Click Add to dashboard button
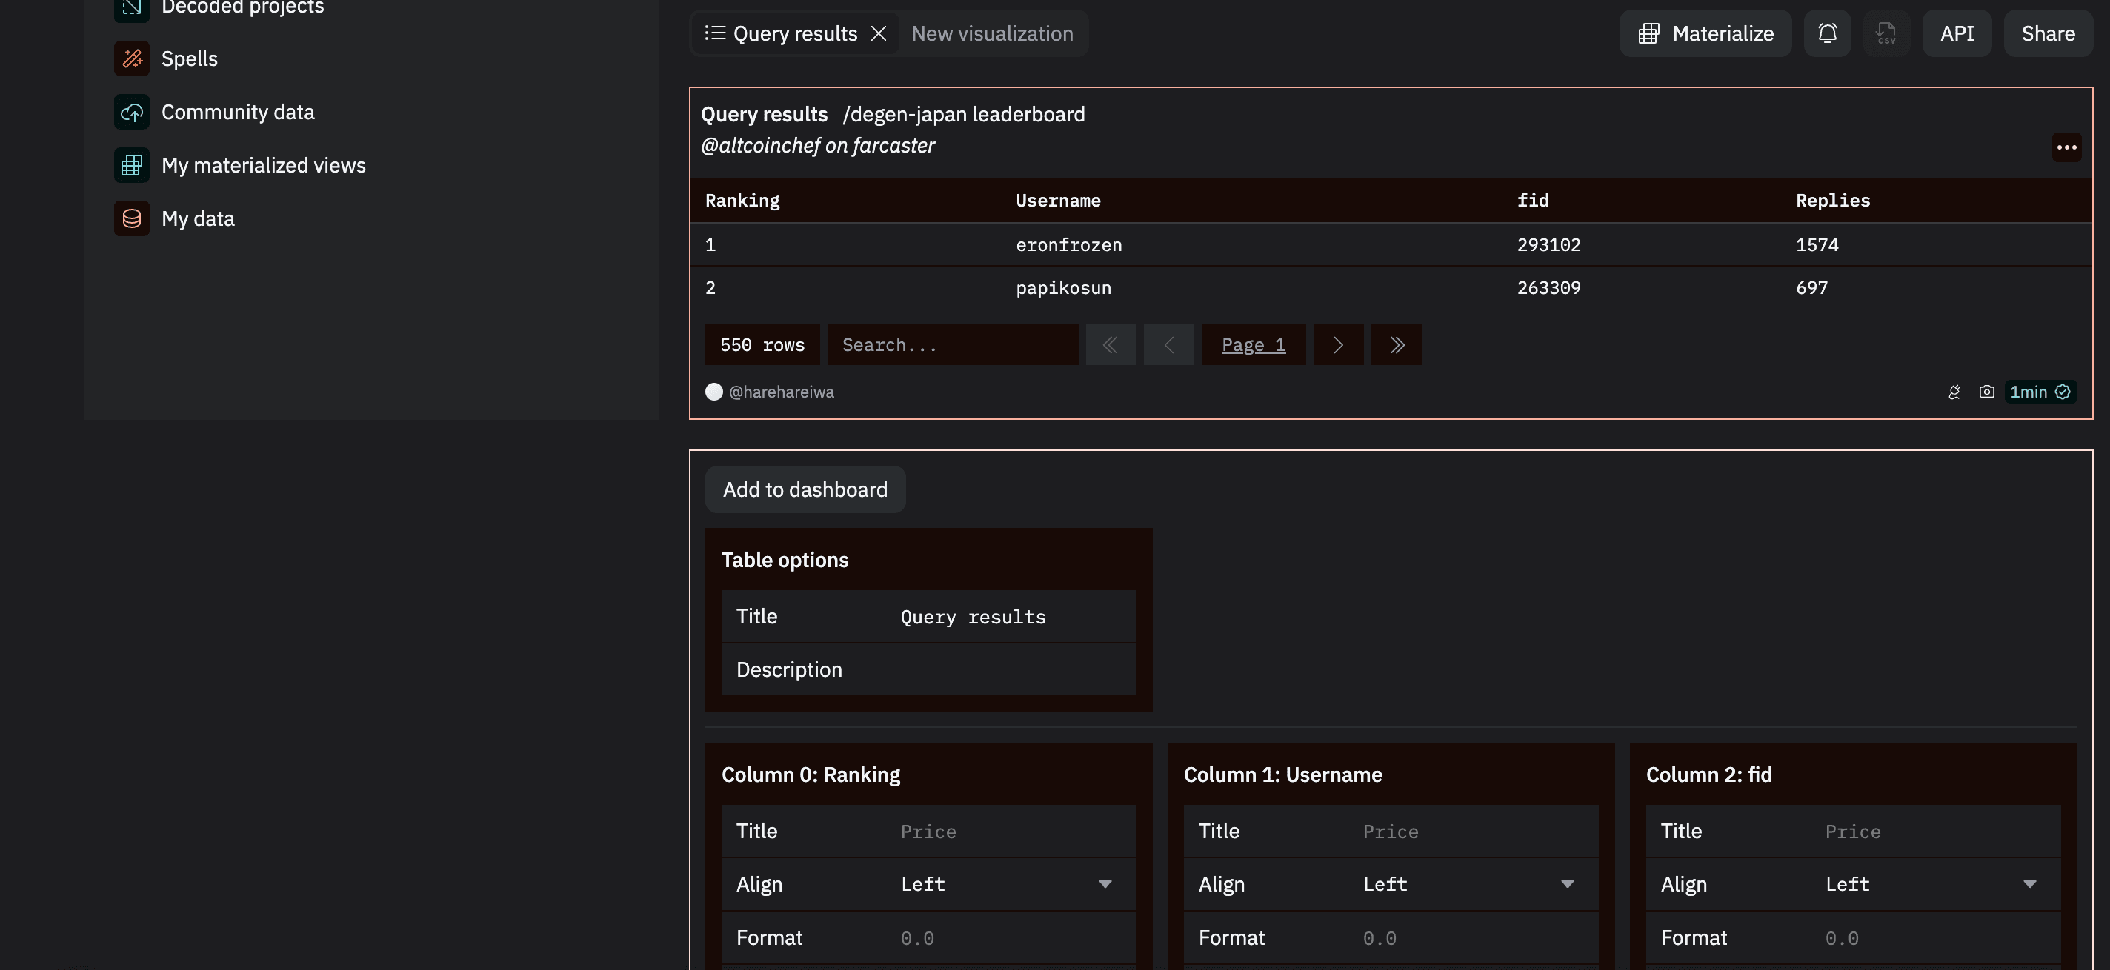This screenshot has width=2110, height=970. (805, 489)
